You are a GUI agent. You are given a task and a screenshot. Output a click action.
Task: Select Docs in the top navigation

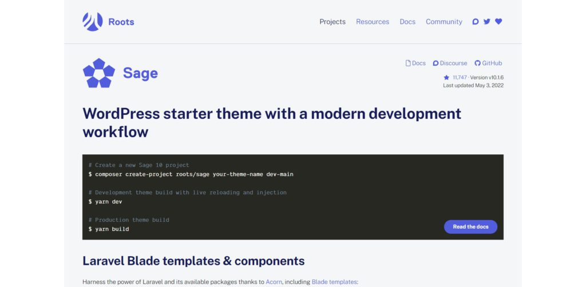coord(407,22)
